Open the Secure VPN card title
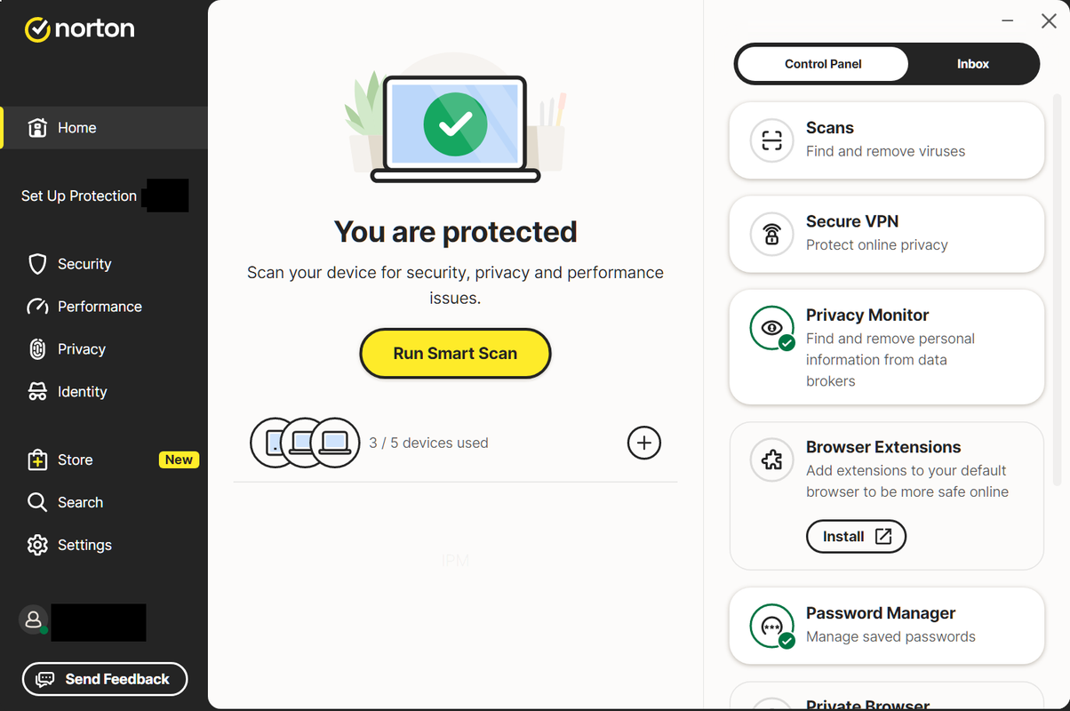Image resolution: width=1070 pixels, height=711 pixels. 852,221
